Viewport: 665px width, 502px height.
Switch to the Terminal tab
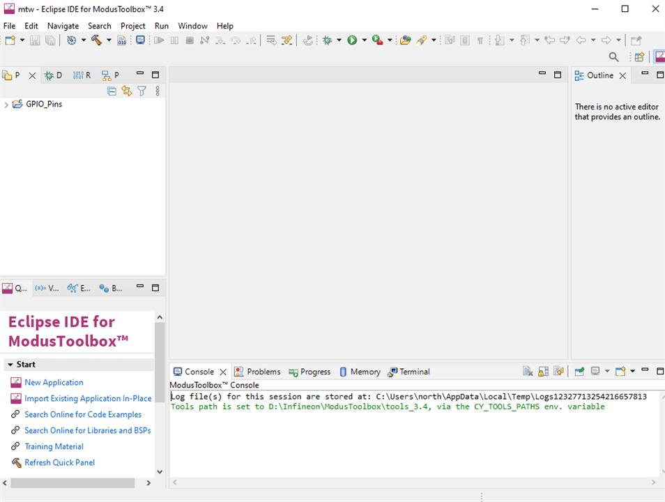[x=409, y=372]
